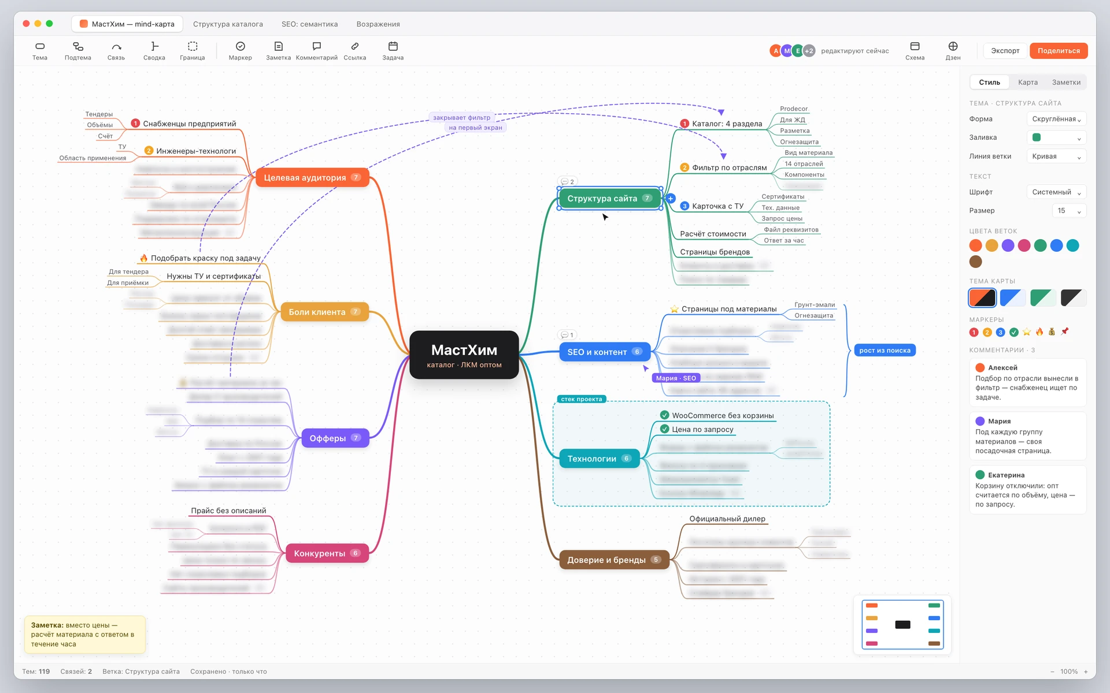1110x693 pixels.
Task: Open the Размер size dropdown
Action: (1069, 211)
